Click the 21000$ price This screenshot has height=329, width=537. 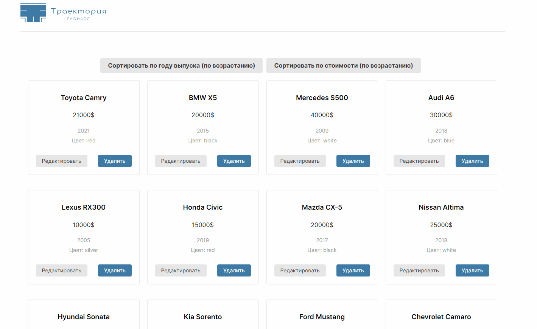click(84, 115)
